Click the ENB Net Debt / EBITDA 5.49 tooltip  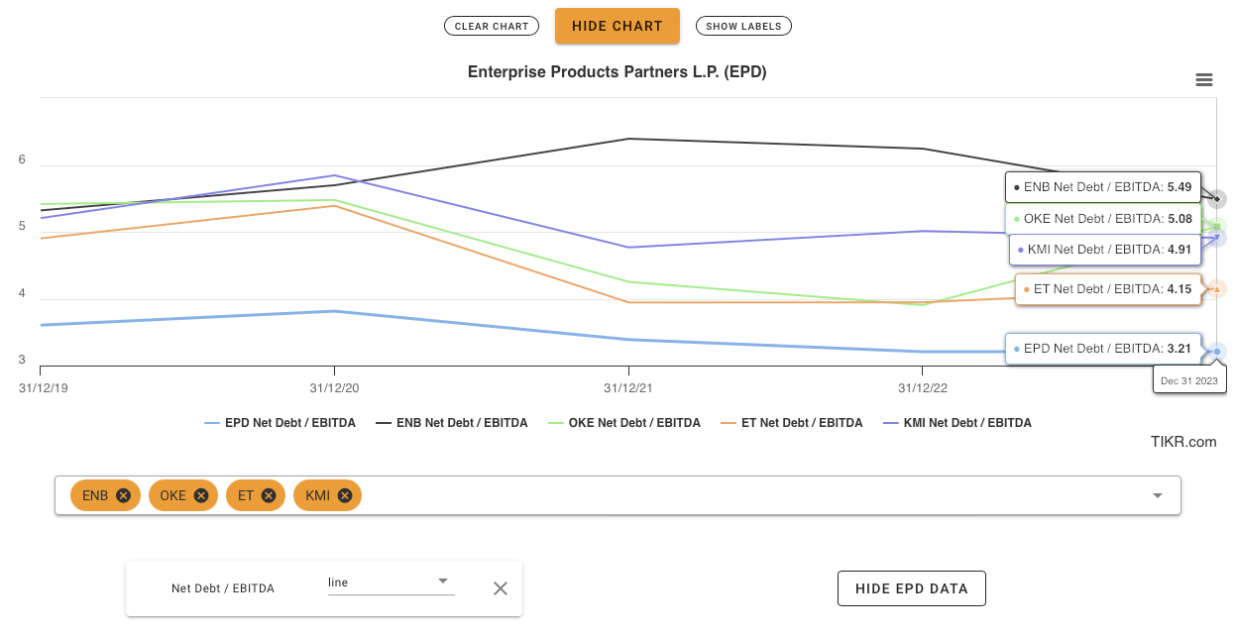(x=1103, y=186)
